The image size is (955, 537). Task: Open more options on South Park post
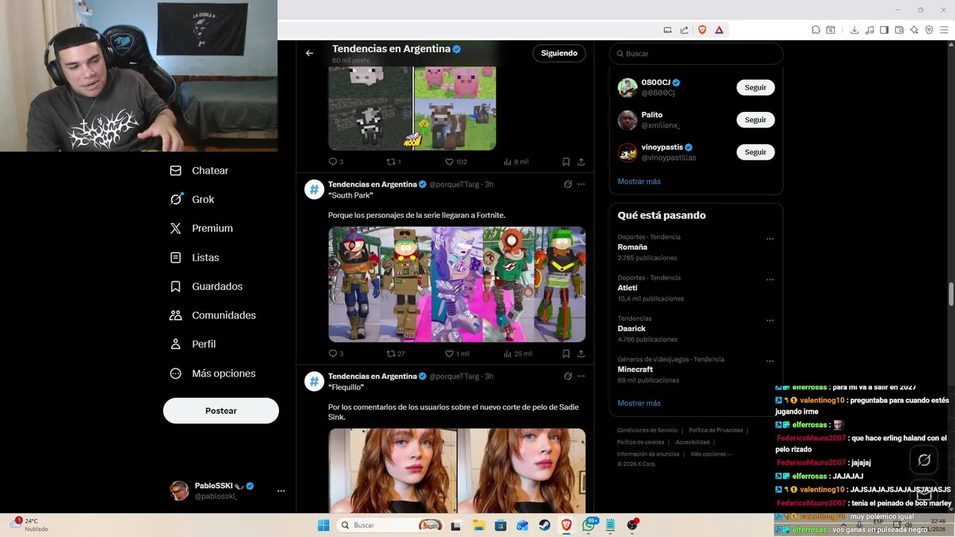click(581, 184)
